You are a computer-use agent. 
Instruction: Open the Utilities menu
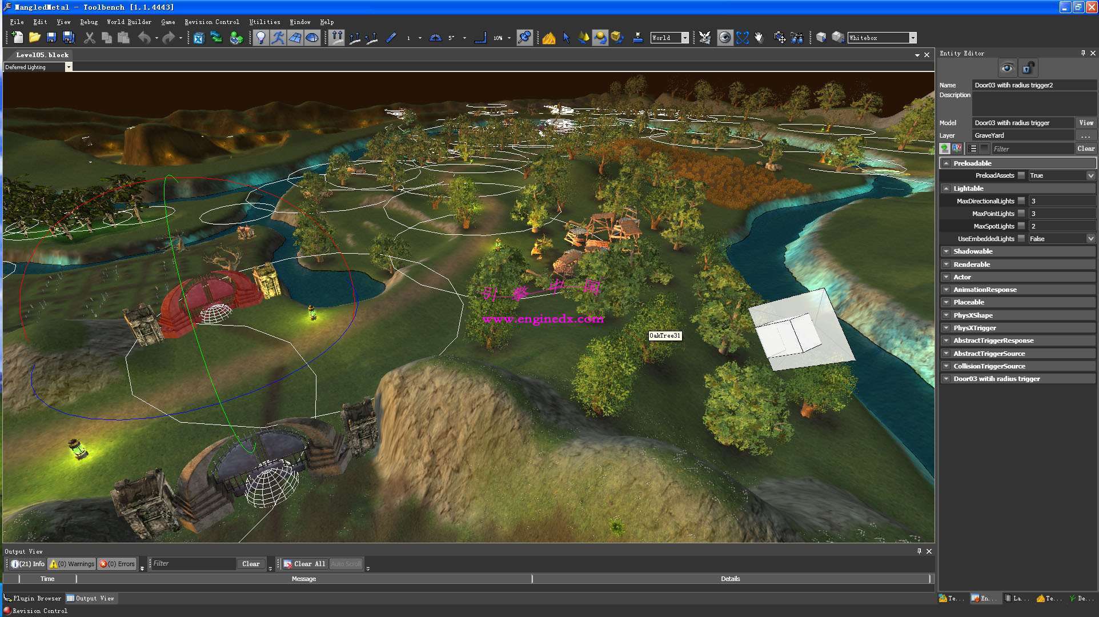point(264,22)
